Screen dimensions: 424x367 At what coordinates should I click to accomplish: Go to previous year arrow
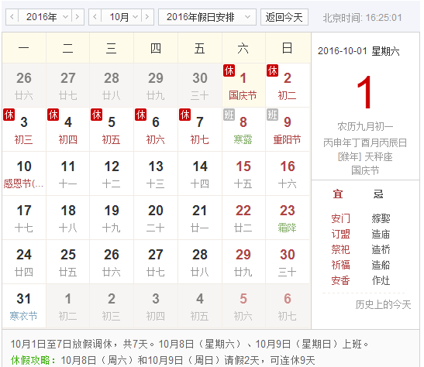[x=12, y=17]
